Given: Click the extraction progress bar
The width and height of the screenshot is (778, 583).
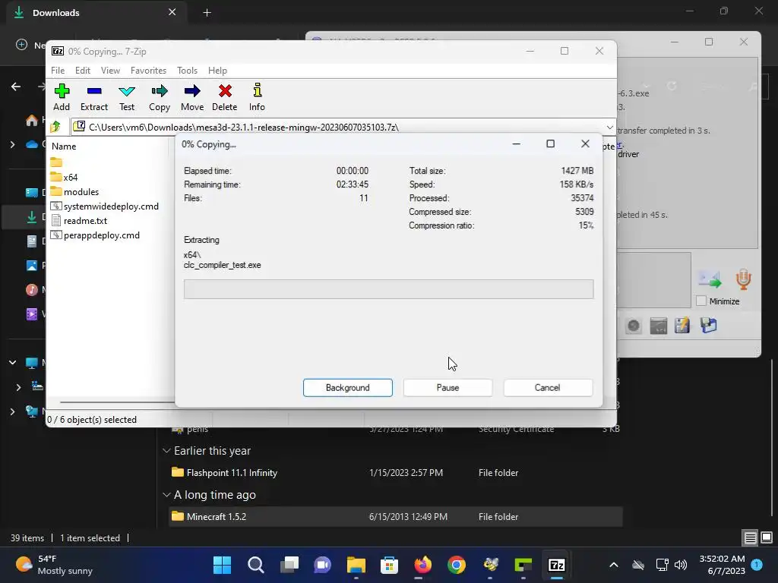Looking at the screenshot, I should [x=388, y=289].
